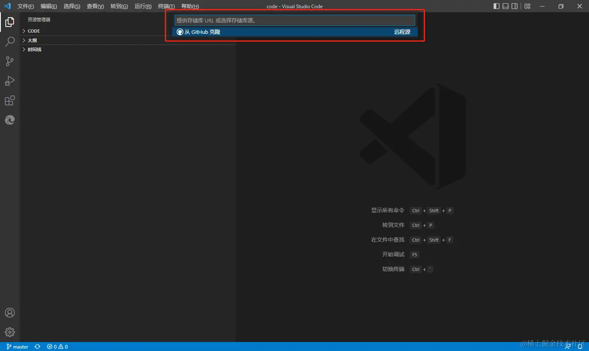
Task: Select 从 GitHub 克隆 option
Action: (200, 32)
